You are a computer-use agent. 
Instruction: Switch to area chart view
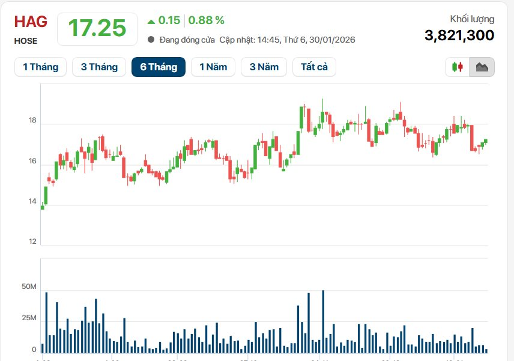[x=482, y=67]
